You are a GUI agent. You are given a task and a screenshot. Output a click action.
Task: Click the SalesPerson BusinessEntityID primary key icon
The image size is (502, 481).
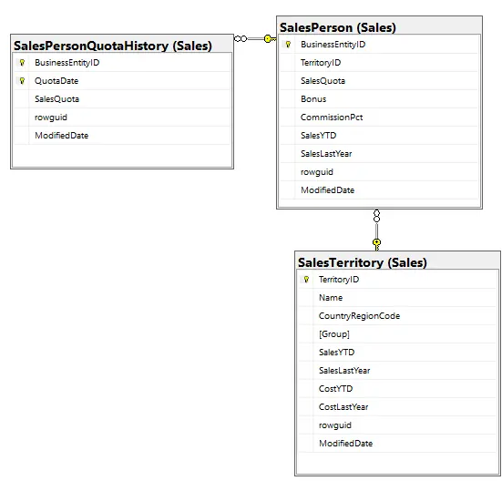pyautogui.click(x=288, y=45)
